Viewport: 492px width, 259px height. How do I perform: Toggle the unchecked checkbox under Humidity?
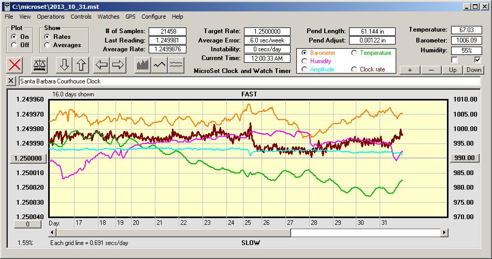pos(454,60)
